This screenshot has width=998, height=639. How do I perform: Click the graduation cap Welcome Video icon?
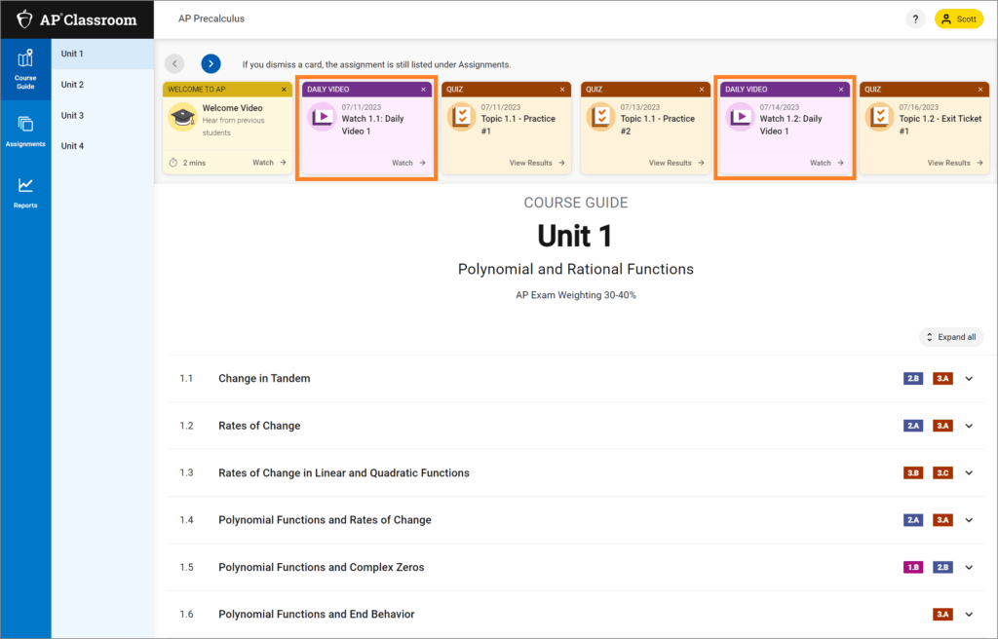coord(182,117)
